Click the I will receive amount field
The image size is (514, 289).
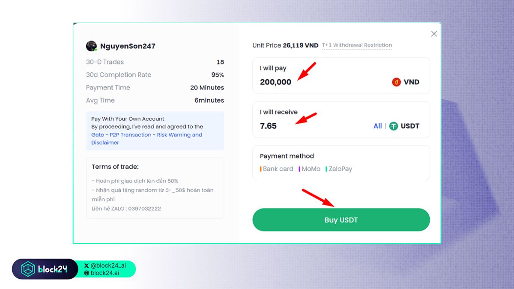pyautogui.click(x=341, y=119)
